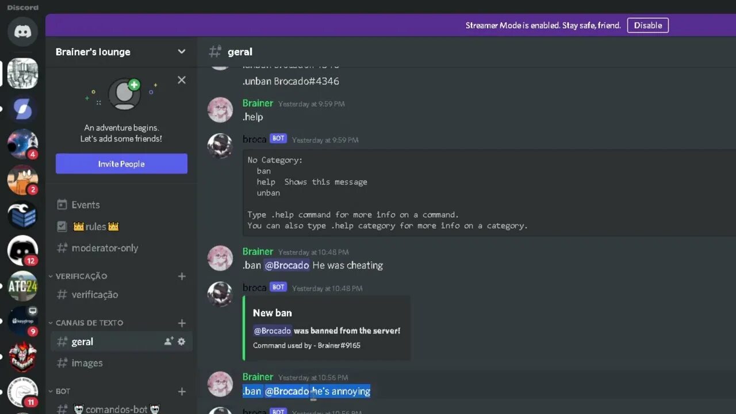Add a channel to the BOT category
This screenshot has height=414, width=736.
coord(182,392)
